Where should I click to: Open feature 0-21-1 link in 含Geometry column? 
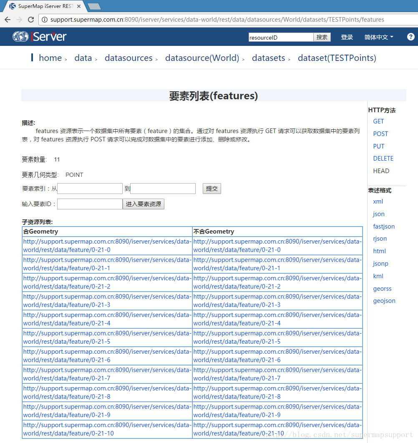coord(107,264)
